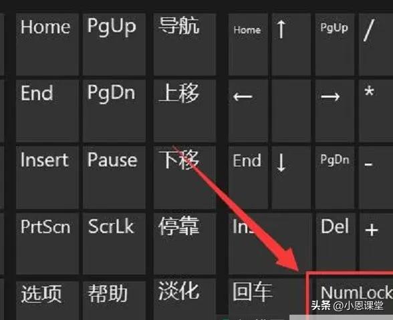The width and height of the screenshot is (393, 320).
Task: Click the 帮助 help key
Action: (114, 299)
